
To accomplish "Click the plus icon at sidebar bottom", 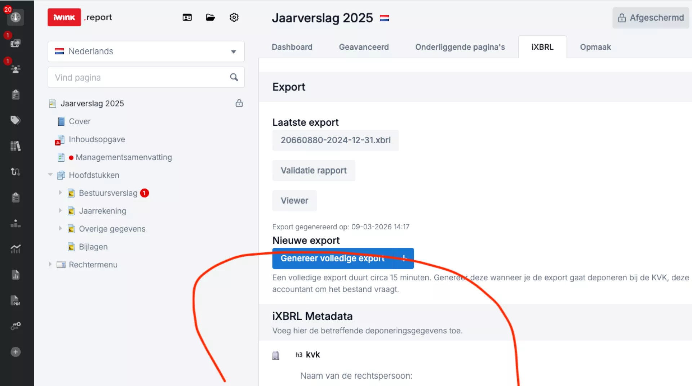I will 15,352.
